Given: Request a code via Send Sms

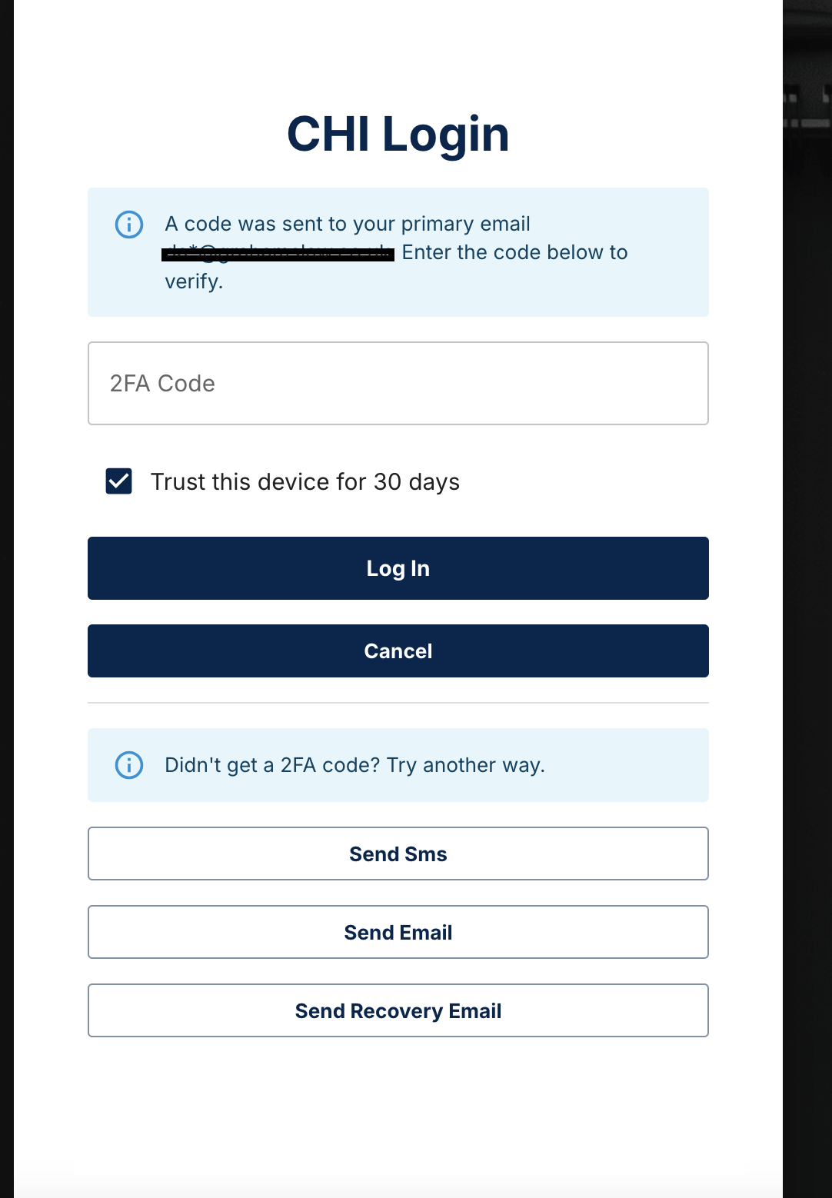Looking at the screenshot, I should coord(398,854).
